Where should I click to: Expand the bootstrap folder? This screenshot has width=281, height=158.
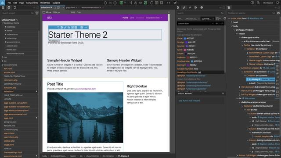tap(5, 27)
